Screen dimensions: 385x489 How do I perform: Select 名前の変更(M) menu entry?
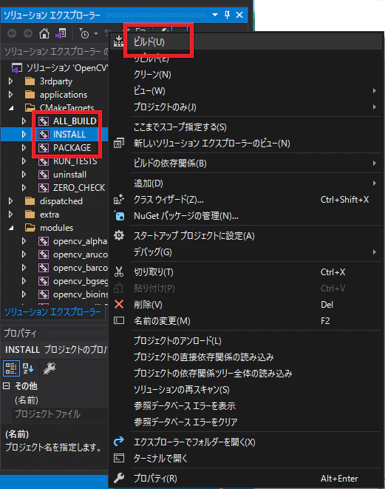point(246,320)
